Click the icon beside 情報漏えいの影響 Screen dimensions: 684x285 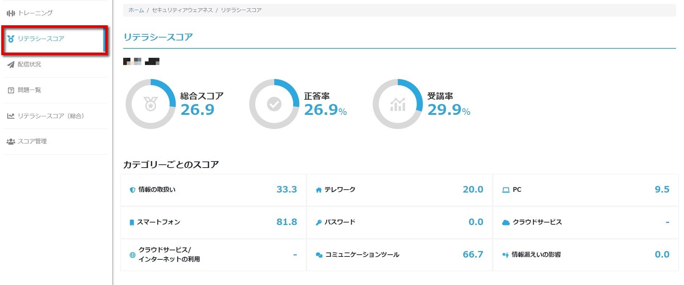[x=505, y=255]
